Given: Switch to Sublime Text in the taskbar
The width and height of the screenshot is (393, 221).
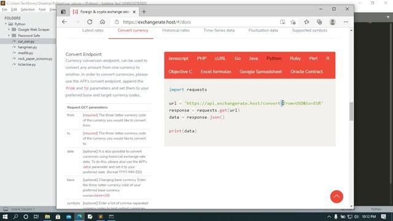Looking at the screenshot, I should [x=101, y=217].
